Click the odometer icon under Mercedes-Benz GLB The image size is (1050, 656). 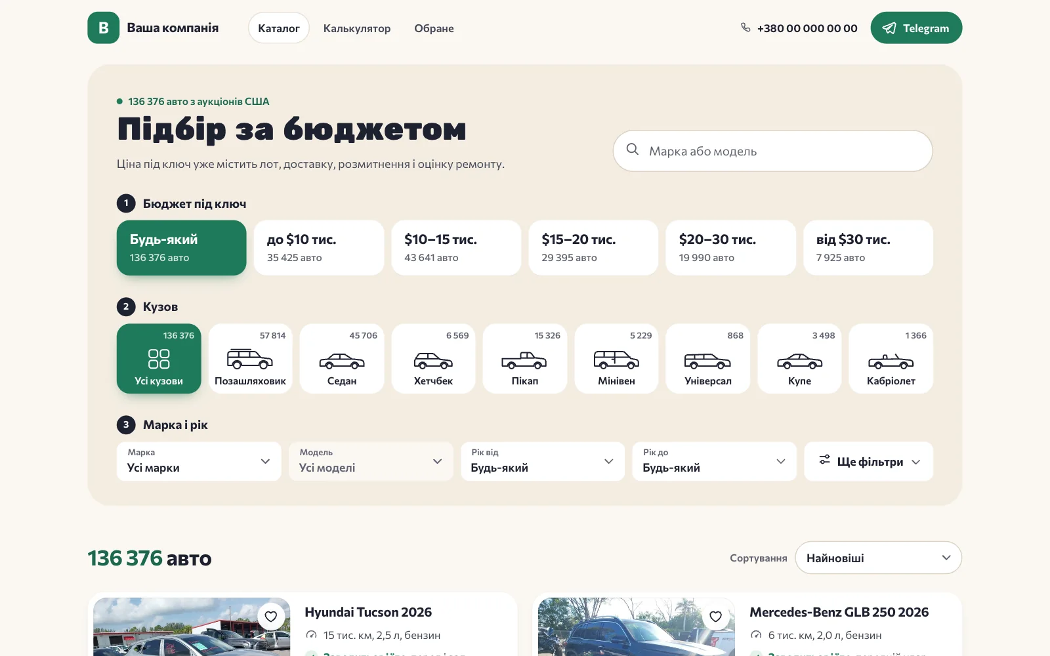tap(756, 635)
